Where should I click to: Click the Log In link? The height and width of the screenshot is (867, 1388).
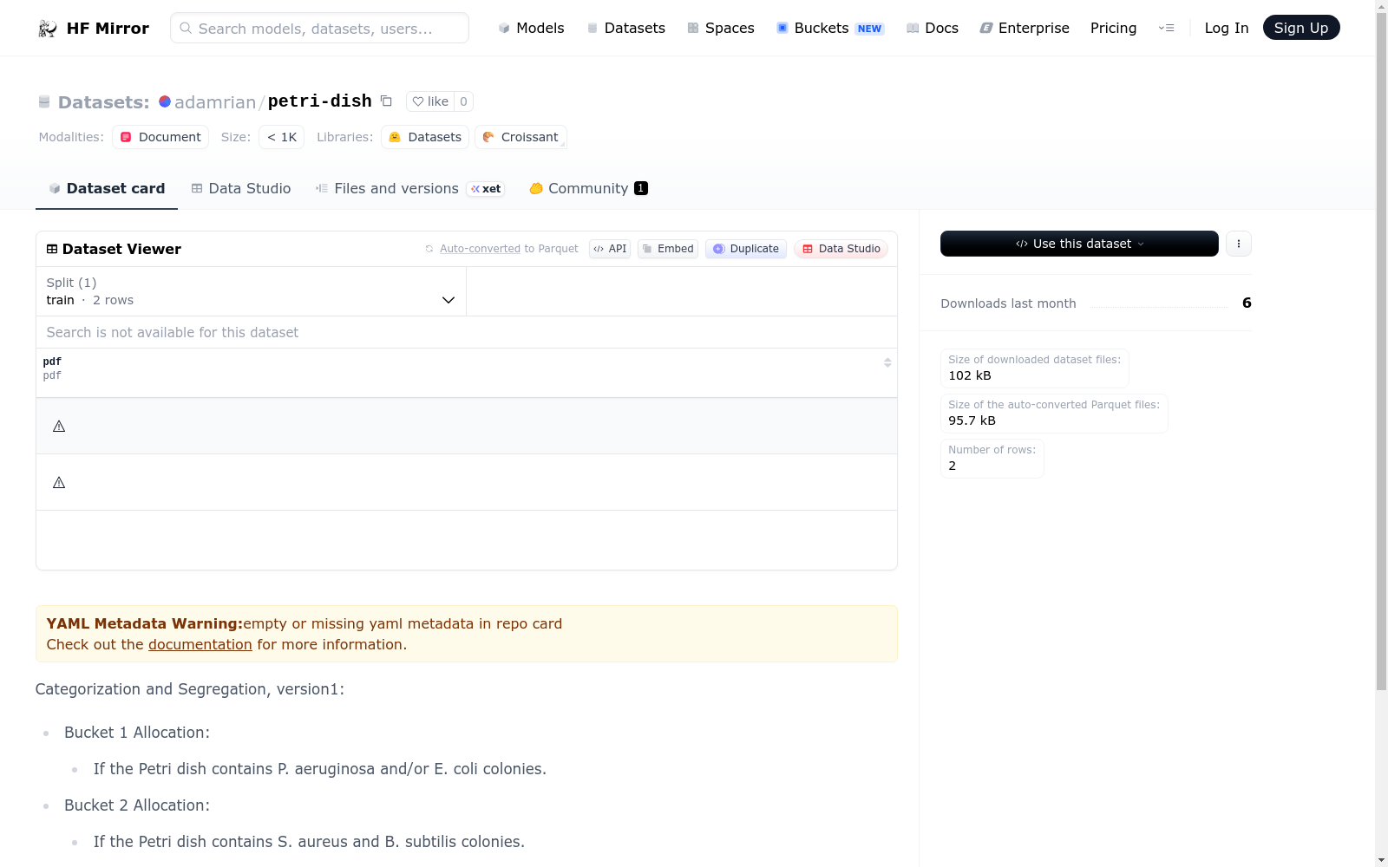pos(1227,29)
